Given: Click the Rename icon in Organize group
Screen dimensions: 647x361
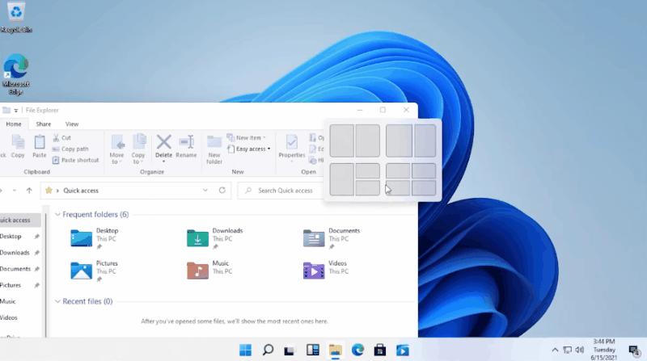Looking at the screenshot, I should tap(186, 146).
